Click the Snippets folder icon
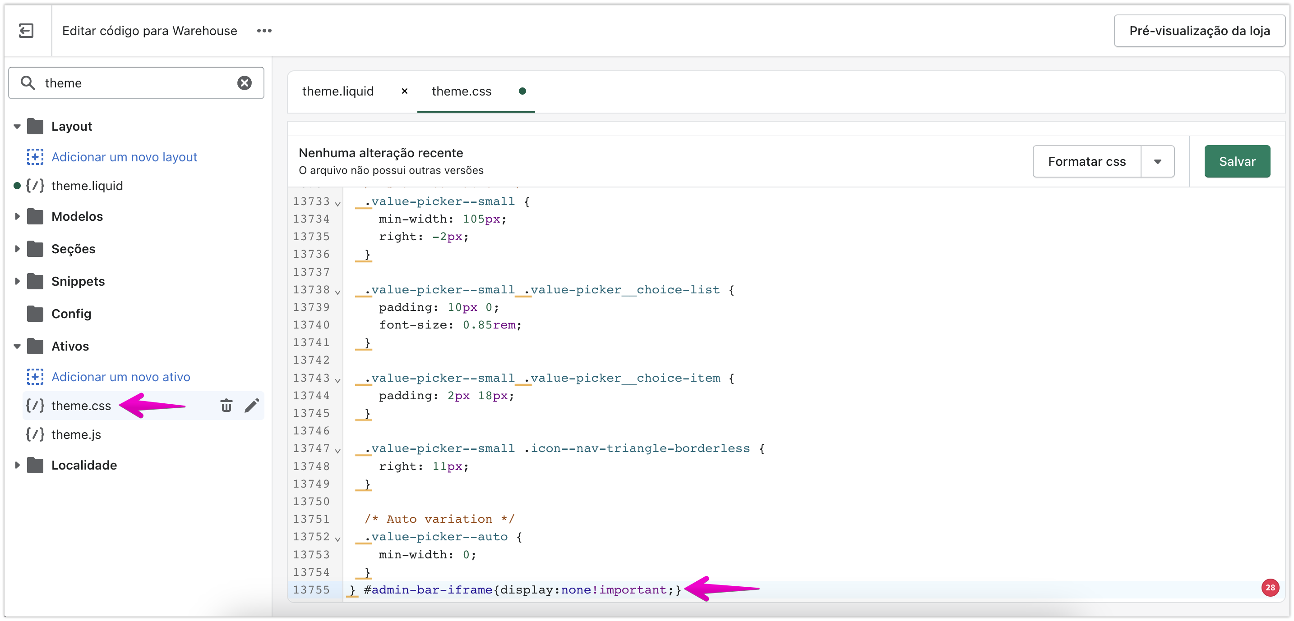This screenshot has height=621, width=1294. click(35, 281)
